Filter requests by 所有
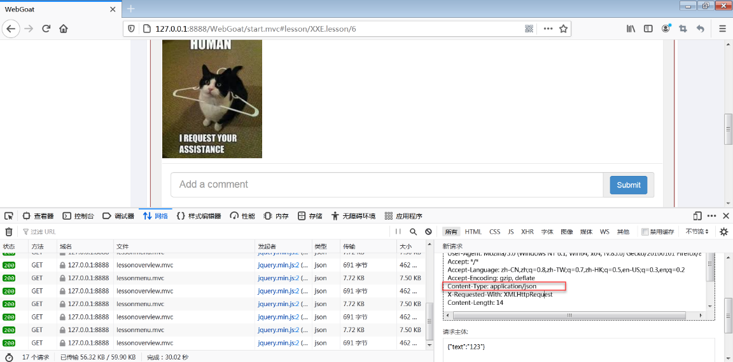The width and height of the screenshot is (733, 362). [x=451, y=231]
